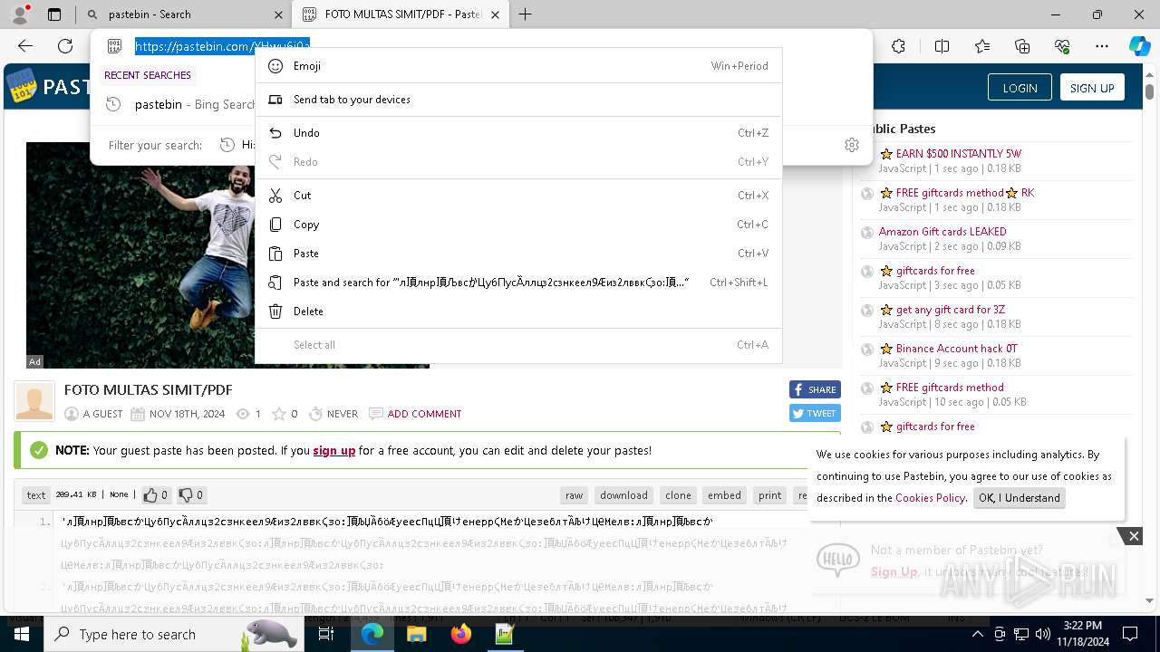Choose 'Paste and search for' menu entry

coord(518,283)
